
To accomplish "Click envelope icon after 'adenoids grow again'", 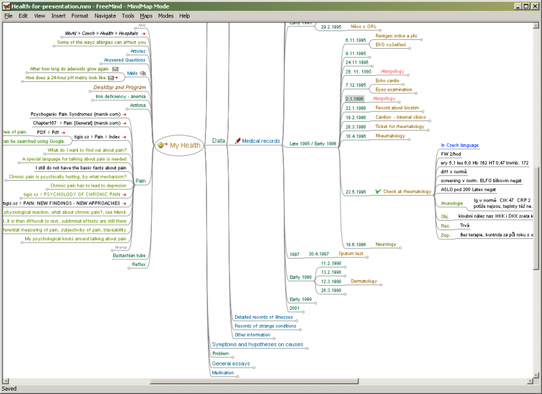I will click(115, 69).
